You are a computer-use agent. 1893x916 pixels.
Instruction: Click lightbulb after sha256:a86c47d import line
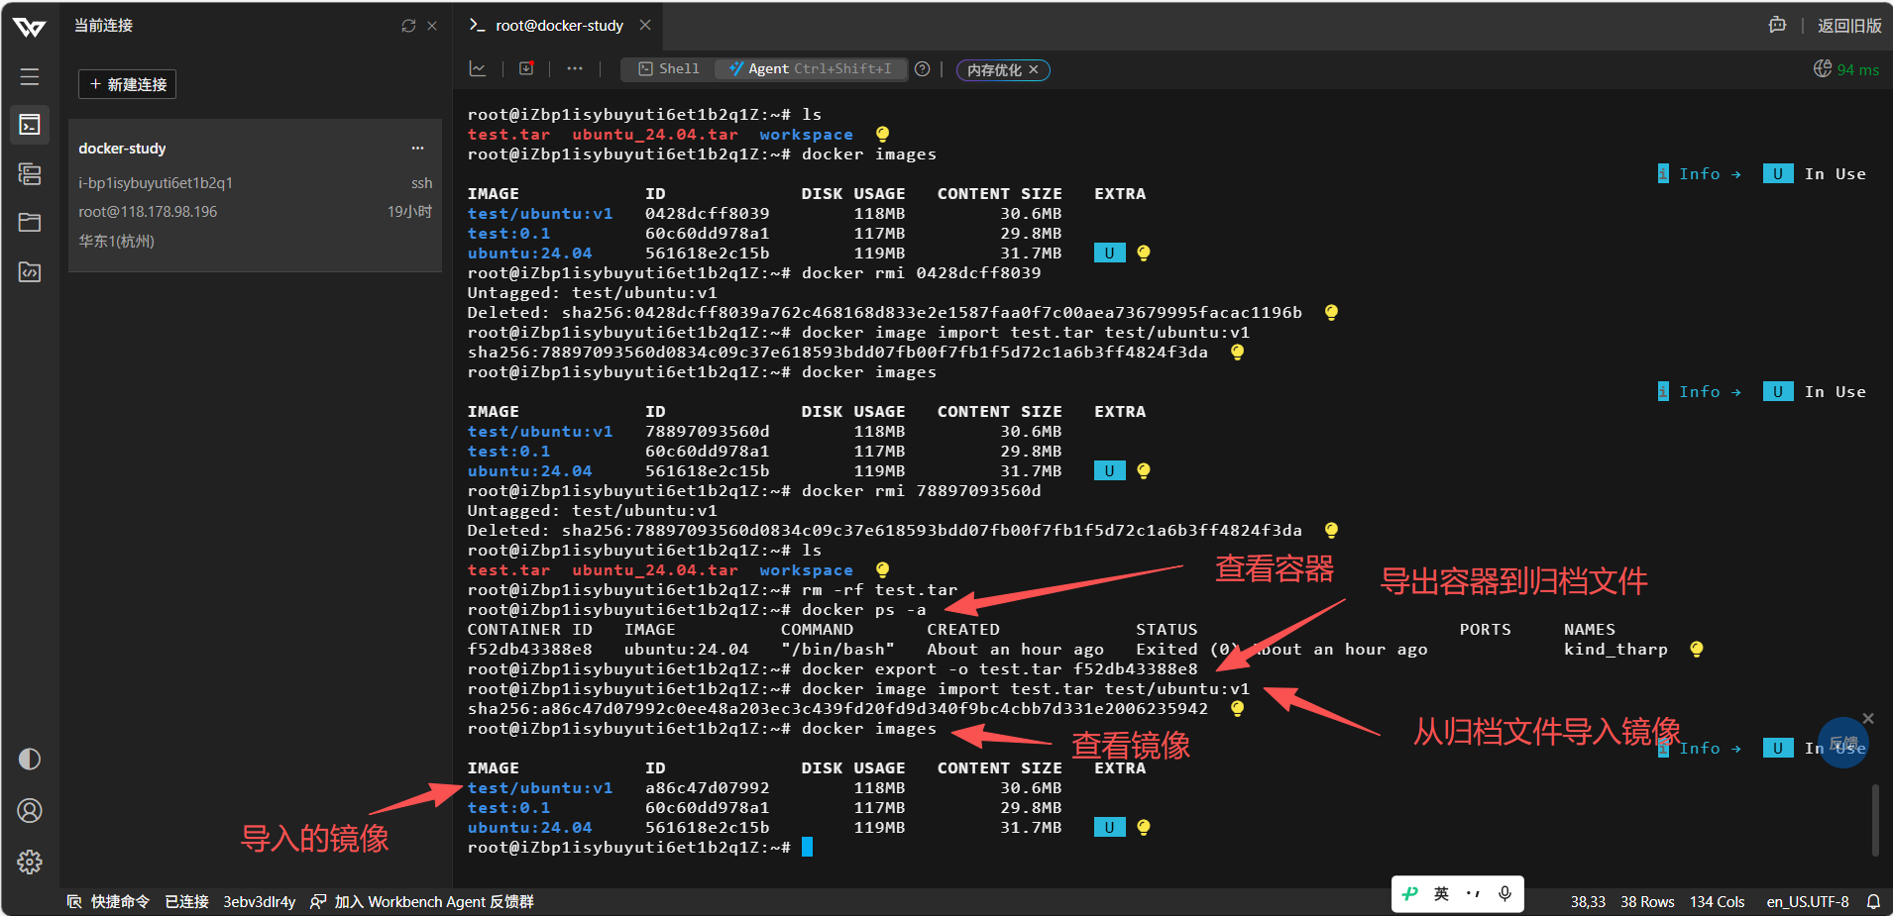(1237, 708)
